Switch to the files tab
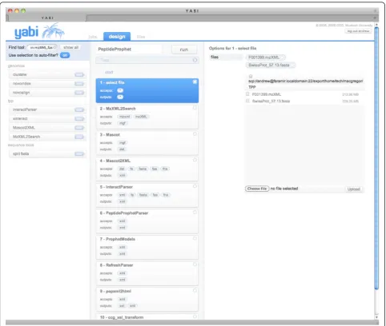 [x=141, y=37]
